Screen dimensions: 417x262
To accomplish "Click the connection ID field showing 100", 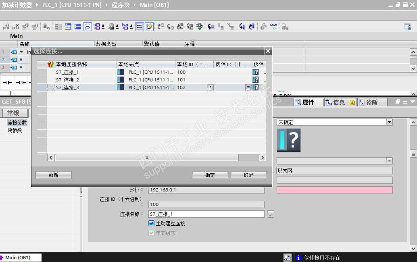I will tap(206, 204).
